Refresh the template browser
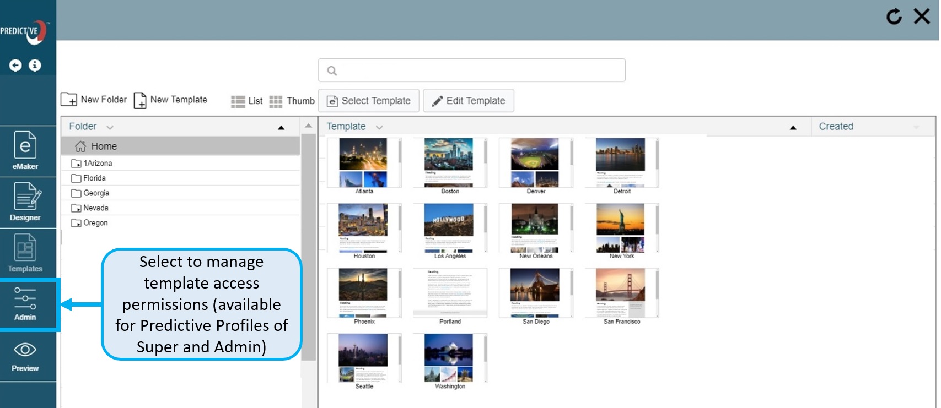Viewport: 941px width, 408px height. pos(894,17)
